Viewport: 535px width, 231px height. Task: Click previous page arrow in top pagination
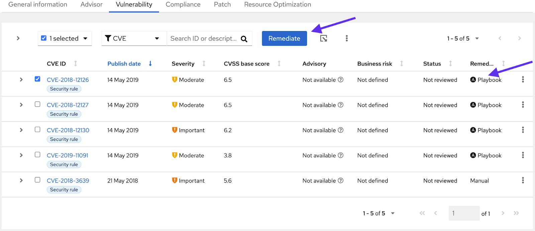click(x=500, y=38)
